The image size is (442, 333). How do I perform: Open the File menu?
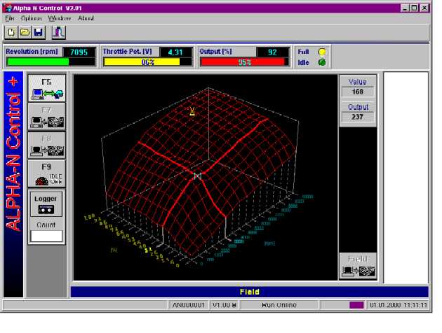pos(10,18)
